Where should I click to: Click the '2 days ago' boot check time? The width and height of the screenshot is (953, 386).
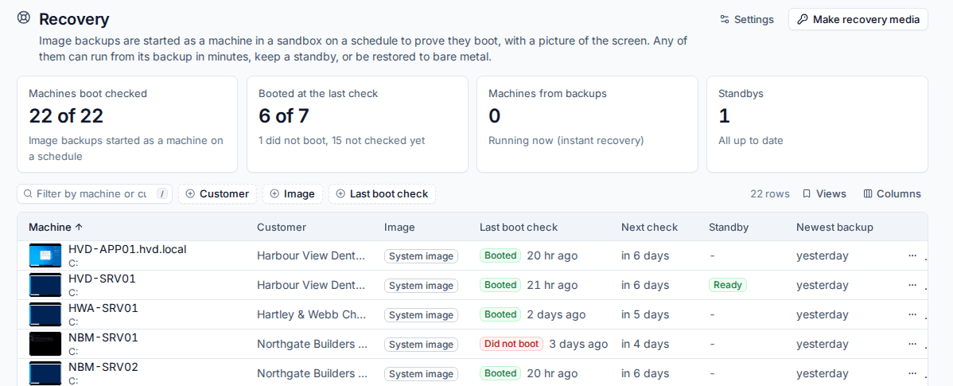[x=556, y=314]
